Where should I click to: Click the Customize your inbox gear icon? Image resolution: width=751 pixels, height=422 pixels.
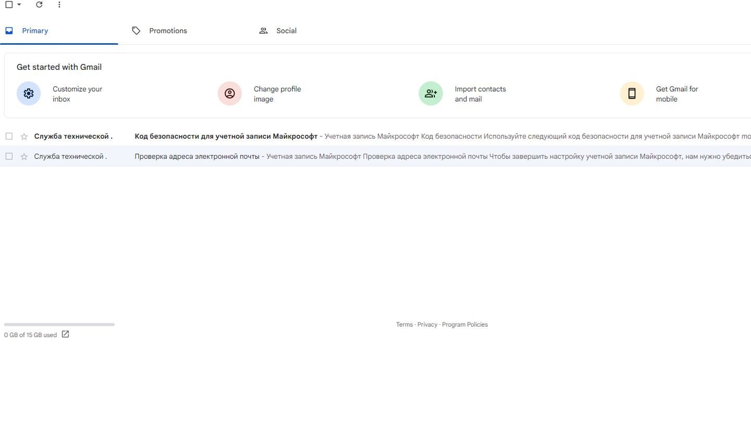(29, 93)
